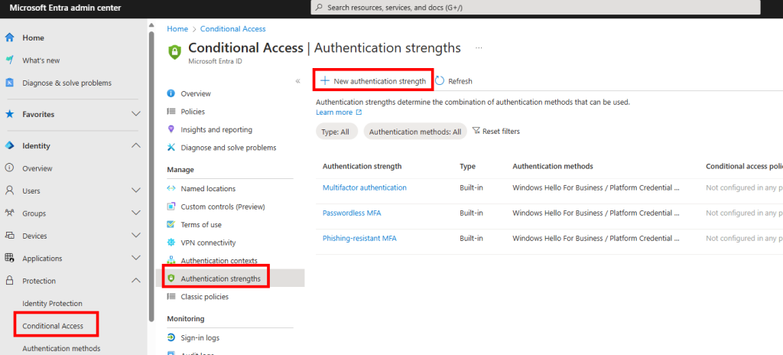Expand the Favorites section chevron

point(136,114)
